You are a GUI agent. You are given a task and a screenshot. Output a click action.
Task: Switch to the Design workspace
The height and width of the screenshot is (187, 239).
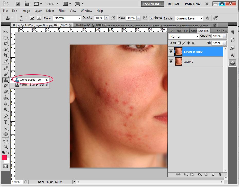click(173, 4)
